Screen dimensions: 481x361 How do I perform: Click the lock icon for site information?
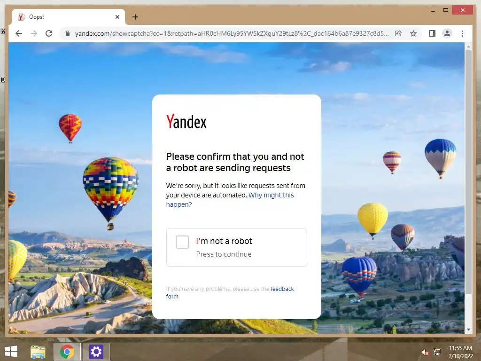pyautogui.click(x=68, y=33)
